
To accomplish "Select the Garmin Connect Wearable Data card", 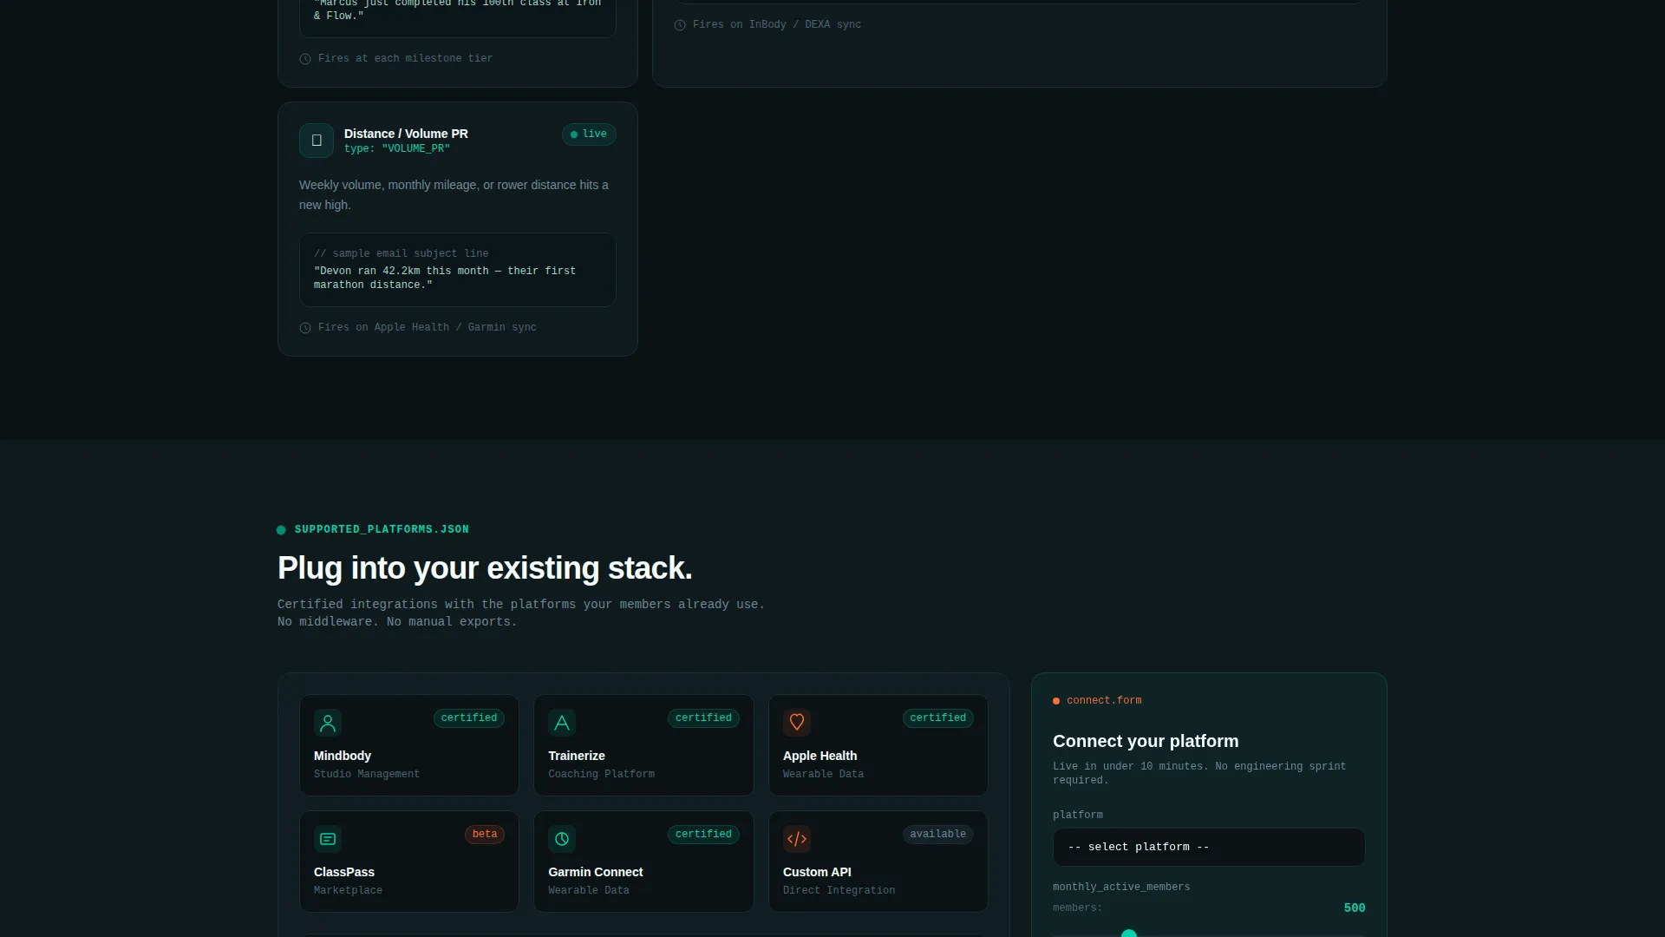I will tap(643, 862).
